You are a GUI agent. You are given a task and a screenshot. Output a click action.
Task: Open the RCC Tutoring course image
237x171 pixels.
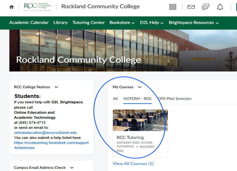coord(140,120)
